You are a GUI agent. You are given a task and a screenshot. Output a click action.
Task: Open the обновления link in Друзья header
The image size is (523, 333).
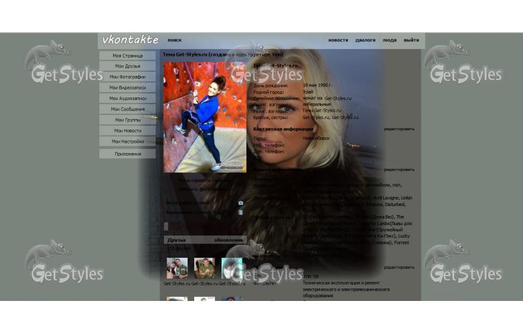(x=228, y=240)
